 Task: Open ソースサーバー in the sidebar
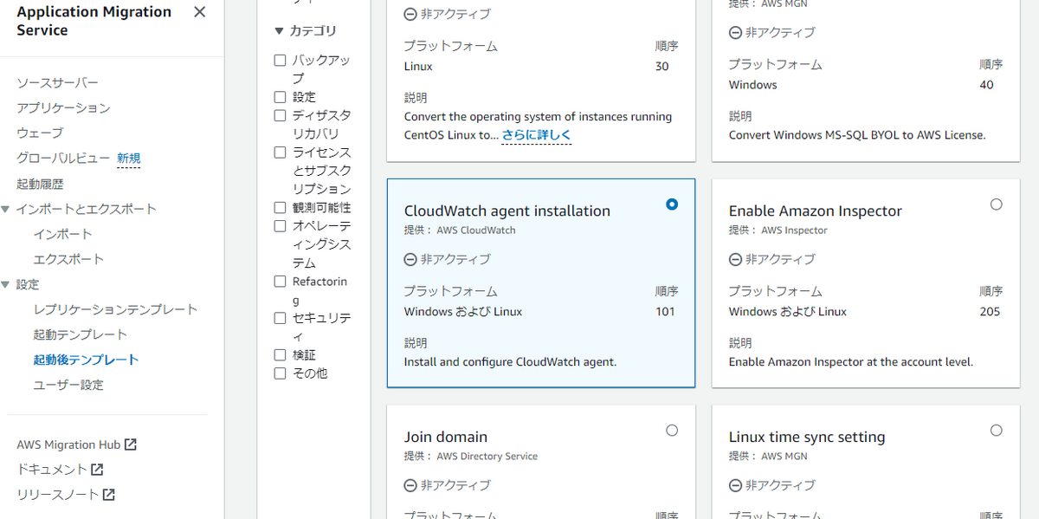pyautogui.click(x=58, y=82)
